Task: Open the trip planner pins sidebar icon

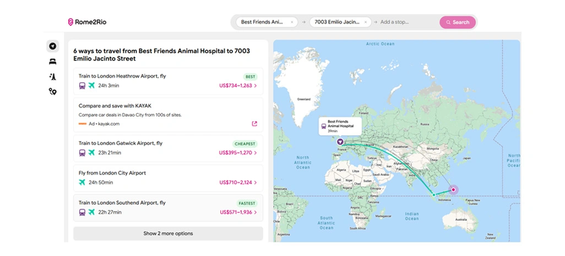Action: click(53, 92)
